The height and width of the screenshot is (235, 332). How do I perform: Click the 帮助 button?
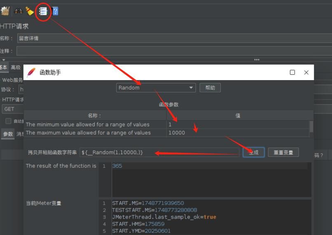(x=210, y=88)
